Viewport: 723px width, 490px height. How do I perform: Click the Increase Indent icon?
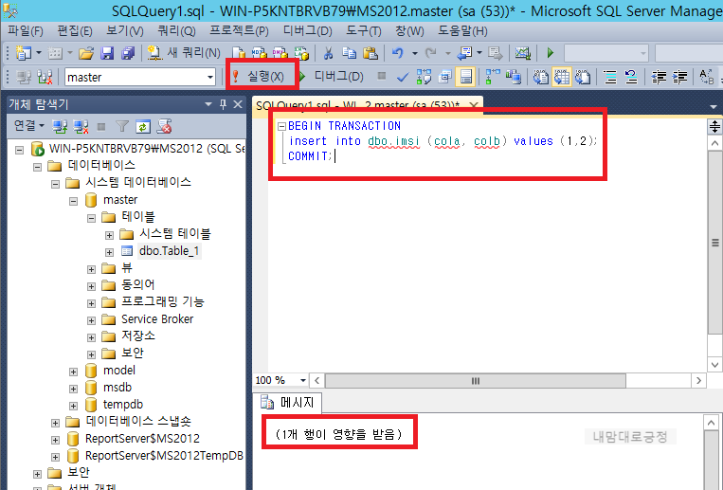pos(679,77)
